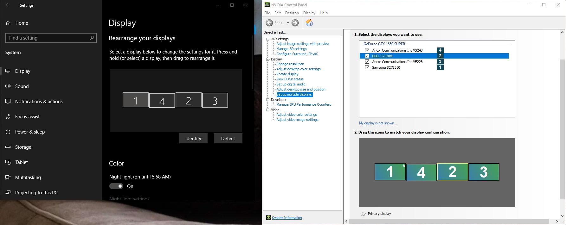
Task: Select NVIDIA display icon 3
Action: tap(484, 172)
